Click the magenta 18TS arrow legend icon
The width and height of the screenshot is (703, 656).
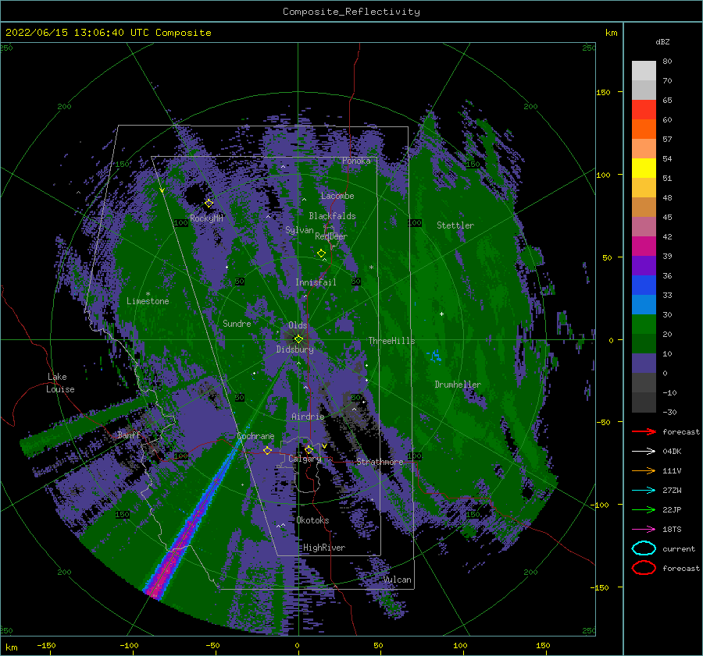coord(644,530)
